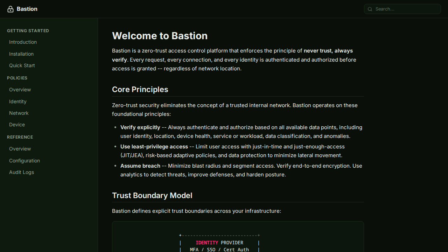Click the Bastion lock icon
The width and height of the screenshot is (448, 252).
click(10, 9)
